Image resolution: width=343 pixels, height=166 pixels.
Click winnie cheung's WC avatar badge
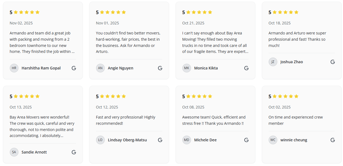click(x=273, y=140)
